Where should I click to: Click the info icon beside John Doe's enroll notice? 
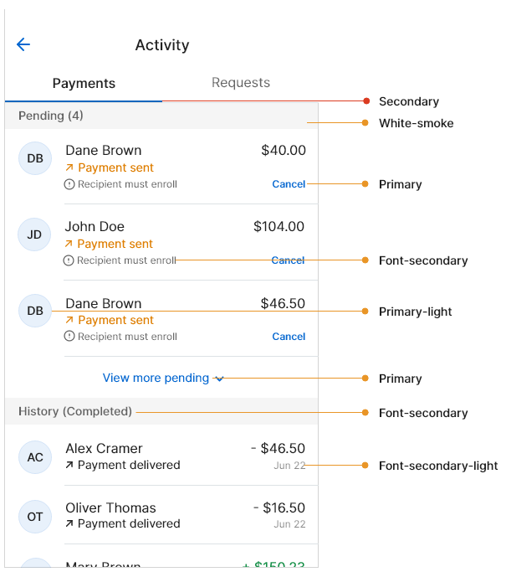pyautogui.click(x=69, y=260)
